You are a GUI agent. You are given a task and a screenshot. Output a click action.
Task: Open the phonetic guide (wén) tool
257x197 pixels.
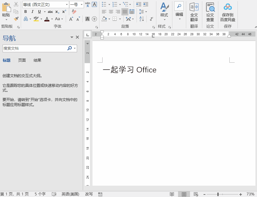click(x=87, y=4)
